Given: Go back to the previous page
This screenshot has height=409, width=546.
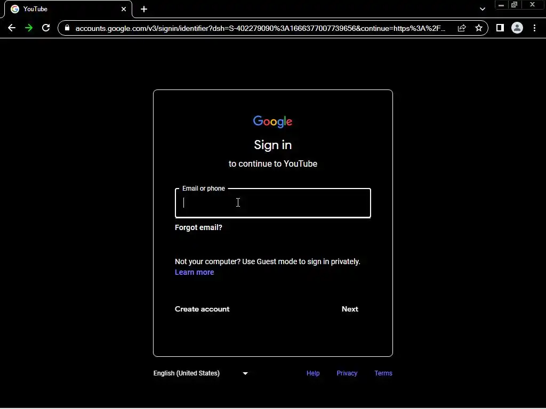Looking at the screenshot, I should [12, 28].
